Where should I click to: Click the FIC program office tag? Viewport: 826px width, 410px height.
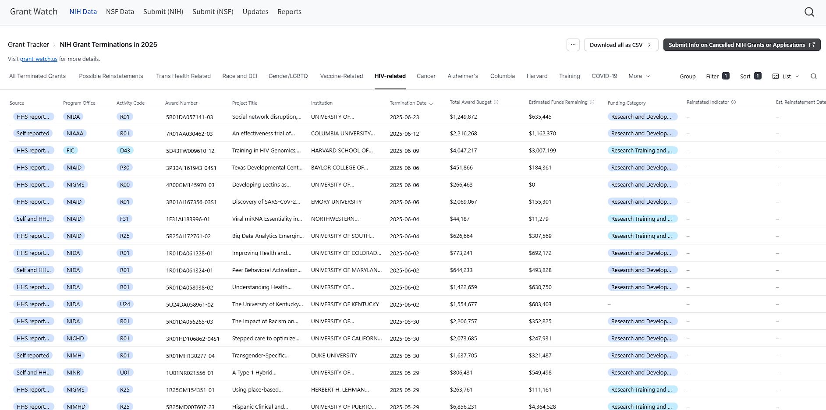pyautogui.click(x=71, y=150)
